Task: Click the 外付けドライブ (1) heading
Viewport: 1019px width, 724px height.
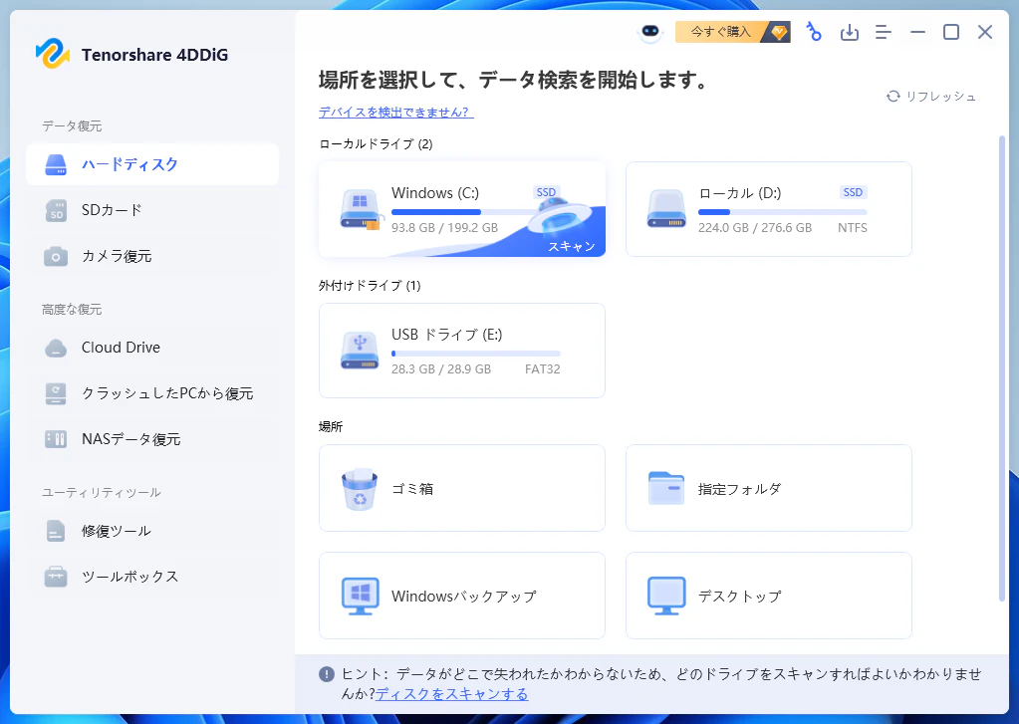Action: point(370,285)
